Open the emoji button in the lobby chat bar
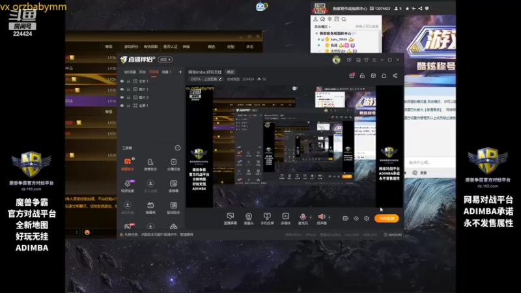 [x=87, y=232]
